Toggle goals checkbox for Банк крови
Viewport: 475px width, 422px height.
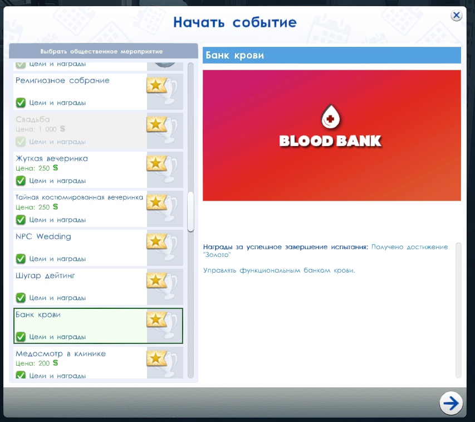(x=21, y=337)
